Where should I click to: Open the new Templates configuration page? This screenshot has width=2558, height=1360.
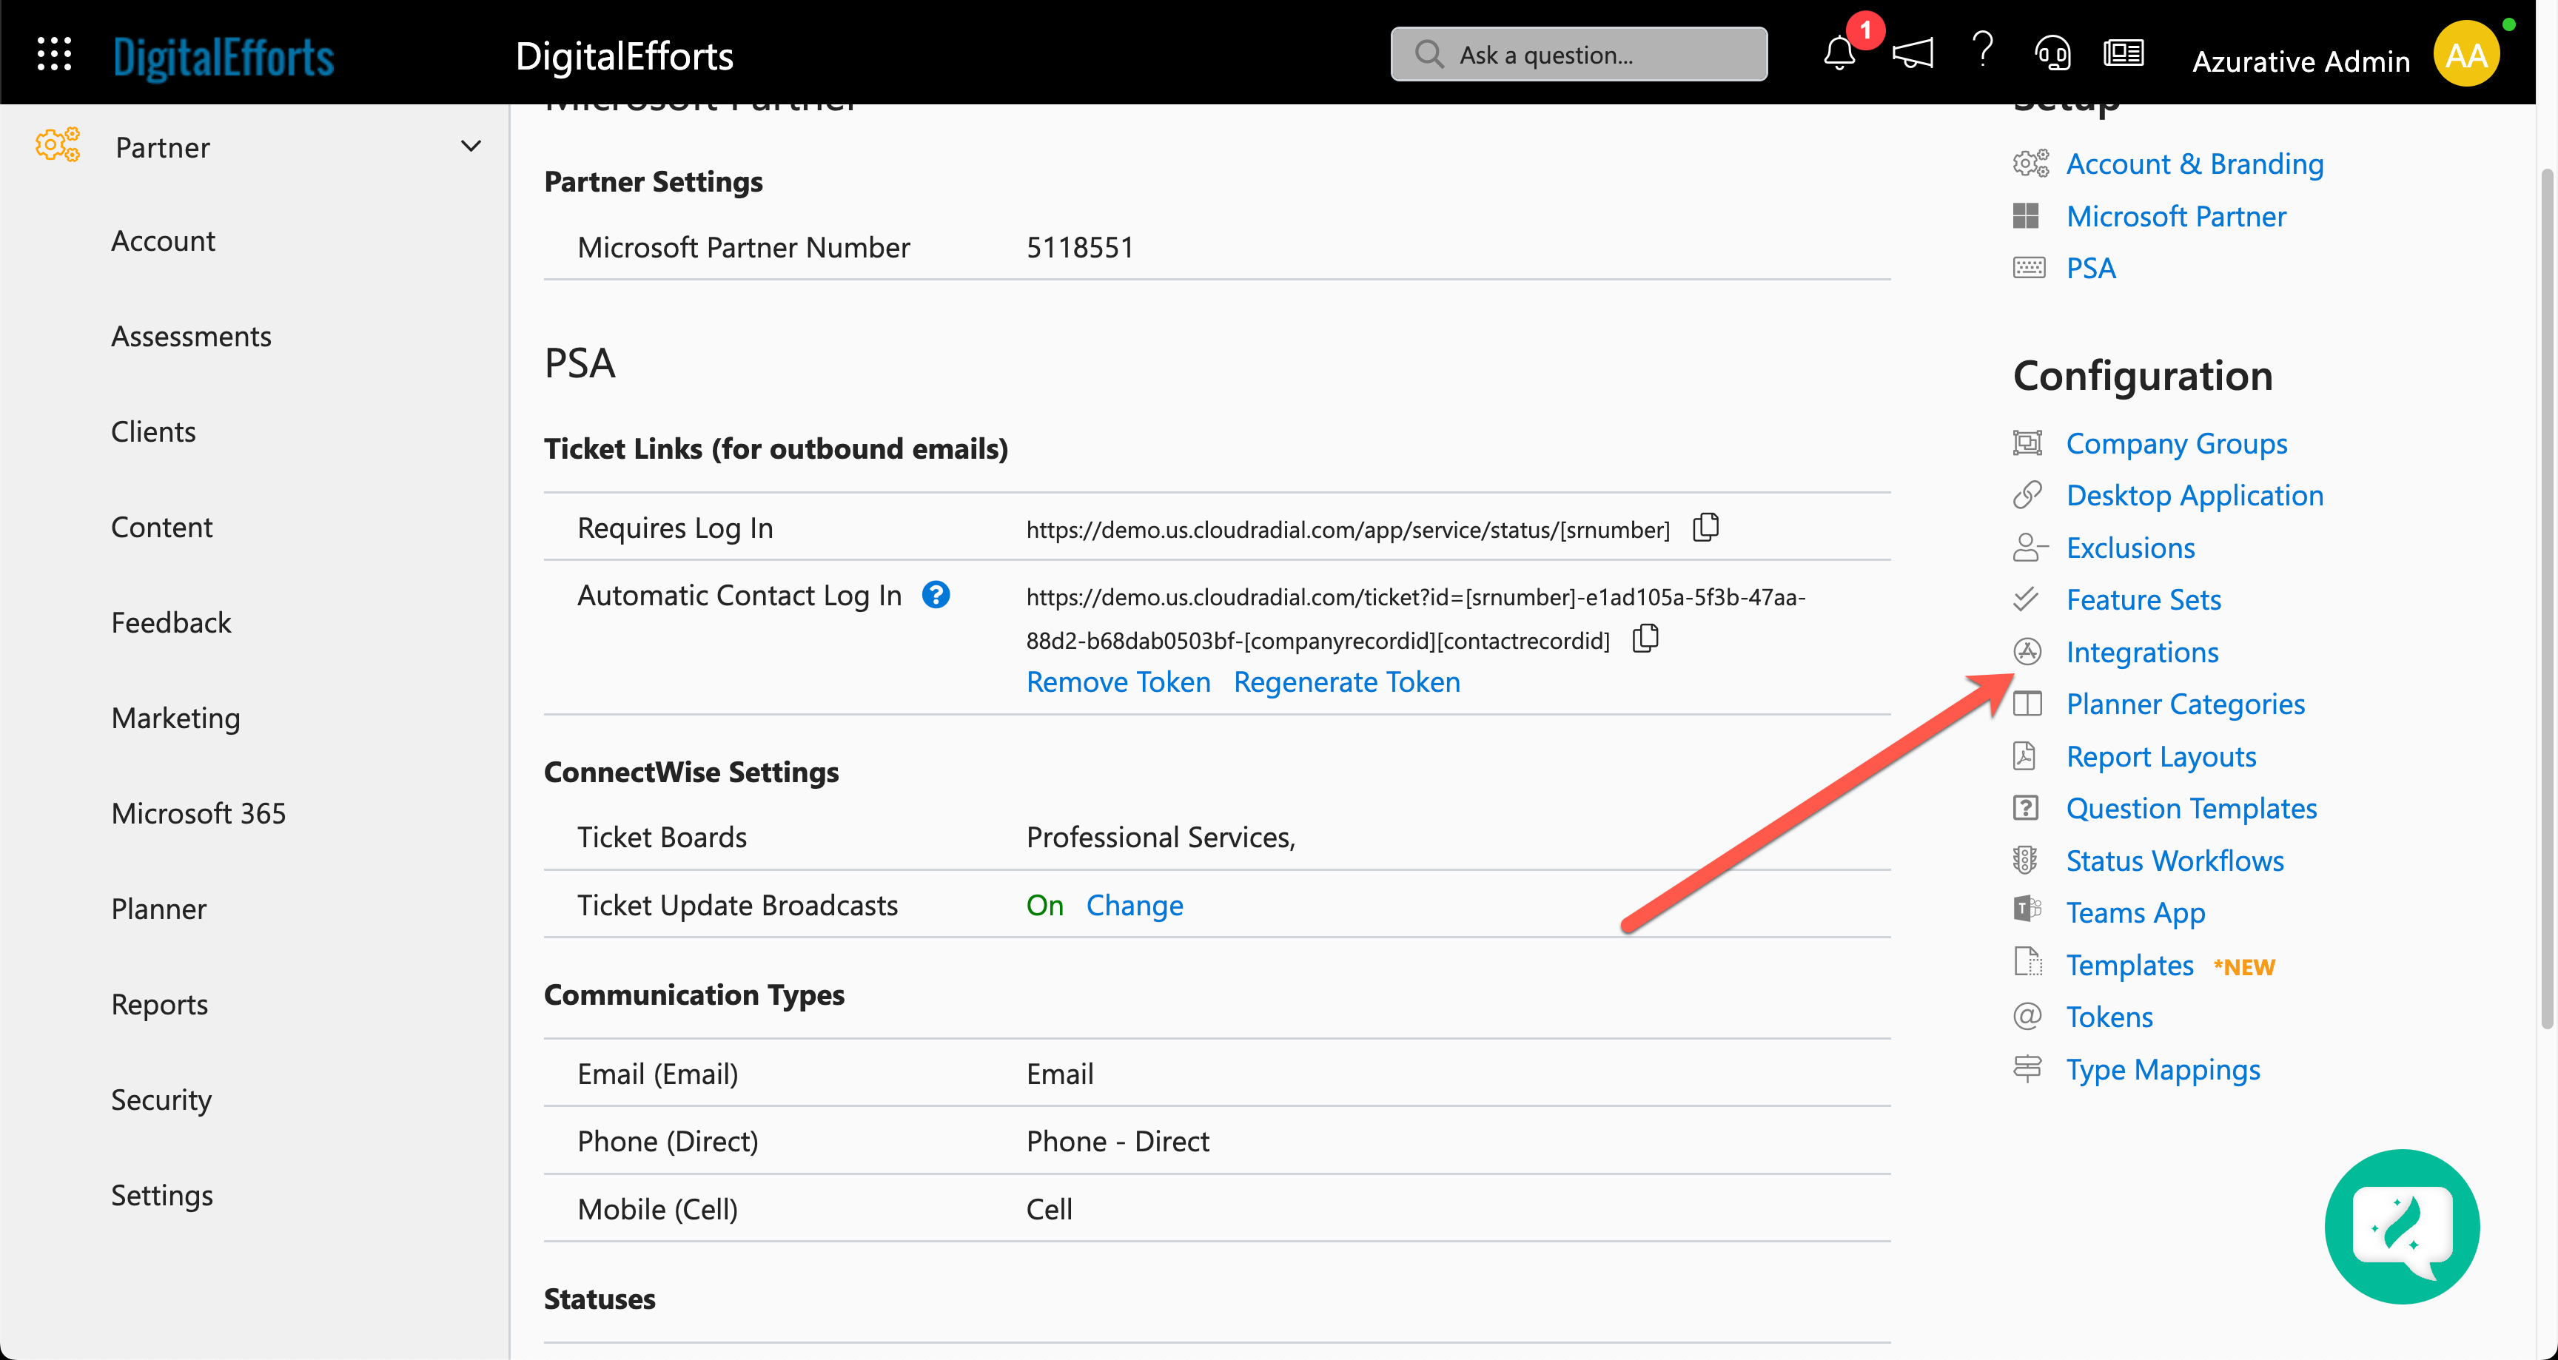(2128, 964)
